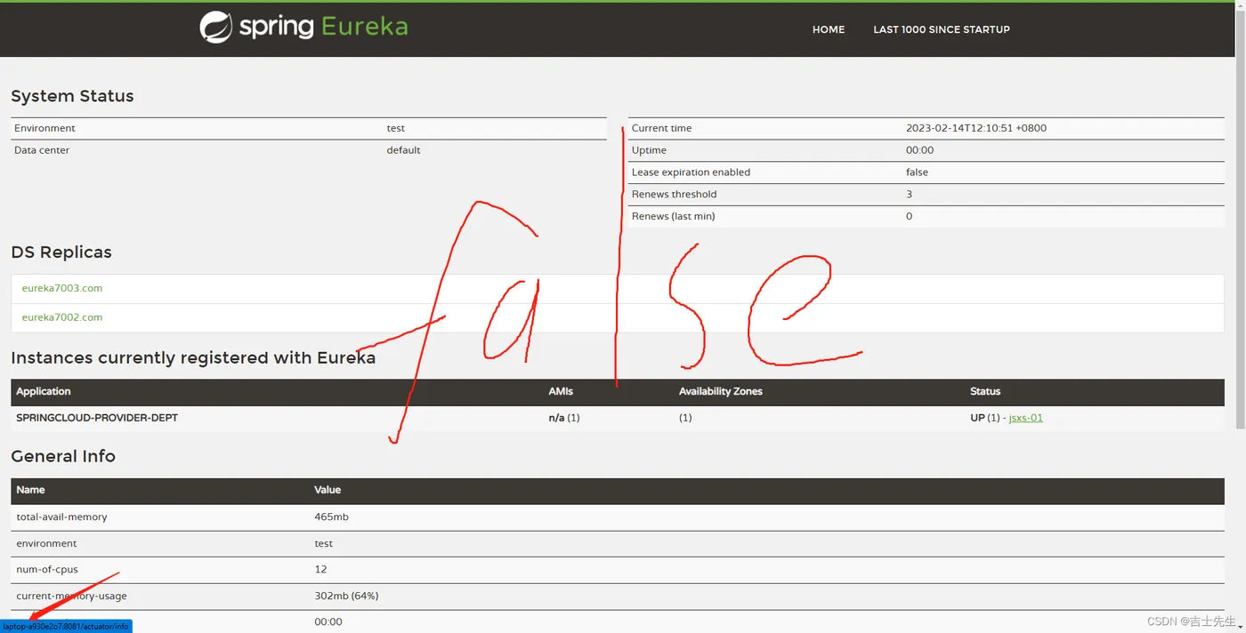Open the HOME nav item
1246x633 pixels.
click(829, 29)
